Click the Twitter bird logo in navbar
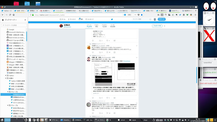The height and width of the screenshot is (122, 217). tap(112, 19)
